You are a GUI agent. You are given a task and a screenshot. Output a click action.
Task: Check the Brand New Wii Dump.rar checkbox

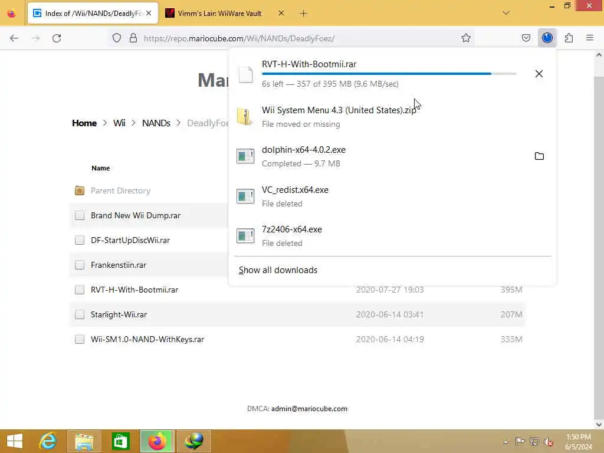80,215
